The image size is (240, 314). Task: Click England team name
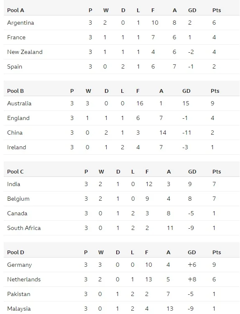(x=18, y=118)
